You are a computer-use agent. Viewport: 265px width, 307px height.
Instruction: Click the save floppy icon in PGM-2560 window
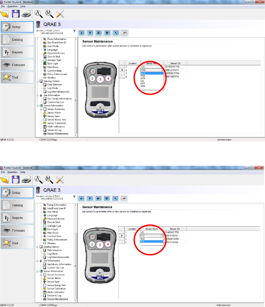(x=16, y=180)
